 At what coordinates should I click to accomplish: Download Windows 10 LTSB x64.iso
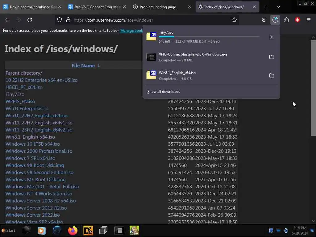(33, 144)
